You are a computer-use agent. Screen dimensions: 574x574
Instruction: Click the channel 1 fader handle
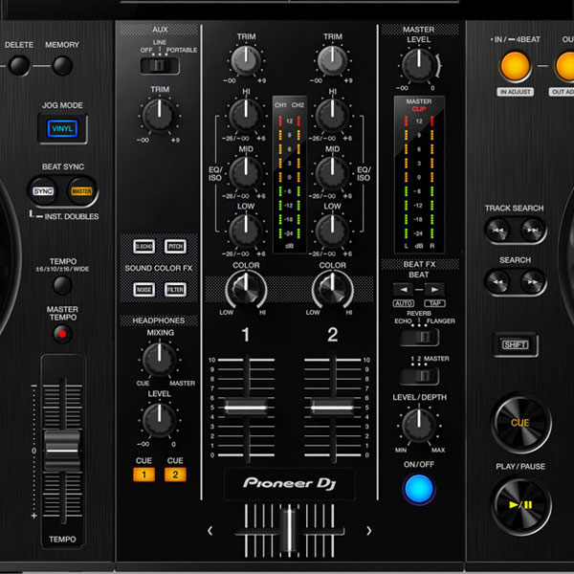(x=246, y=408)
